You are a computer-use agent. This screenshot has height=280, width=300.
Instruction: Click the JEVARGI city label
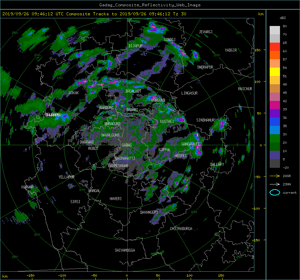206,32
